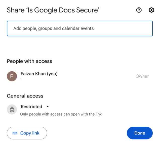159x144 pixels.
Task: Open the help question mark icon
Action: click(x=139, y=10)
